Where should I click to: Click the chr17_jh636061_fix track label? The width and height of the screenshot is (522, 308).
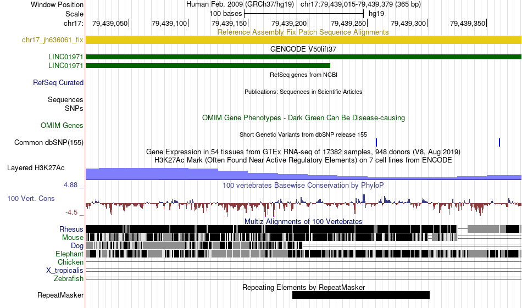click(x=52, y=40)
